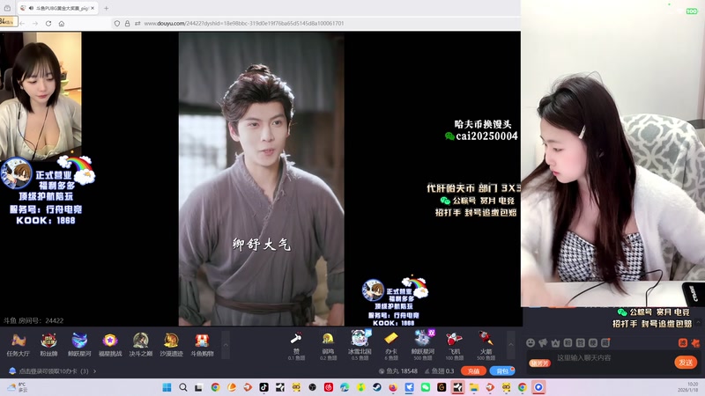Image resolution: width=705 pixels, height=396 pixels.
Task: Open Windows taskbar search
Action: tap(183, 387)
